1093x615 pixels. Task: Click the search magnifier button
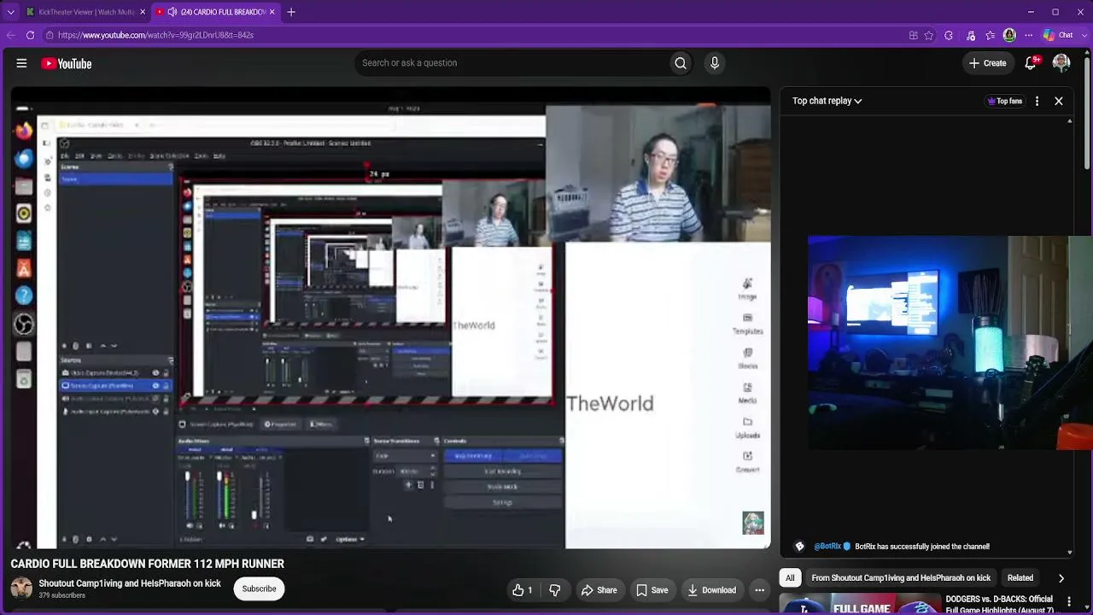[x=681, y=62]
